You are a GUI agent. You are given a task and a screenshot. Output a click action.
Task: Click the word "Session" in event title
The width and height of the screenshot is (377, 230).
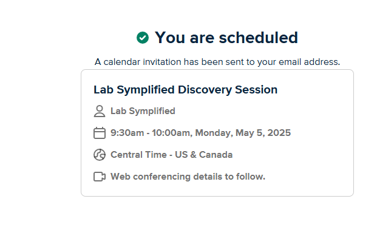point(256,90)
